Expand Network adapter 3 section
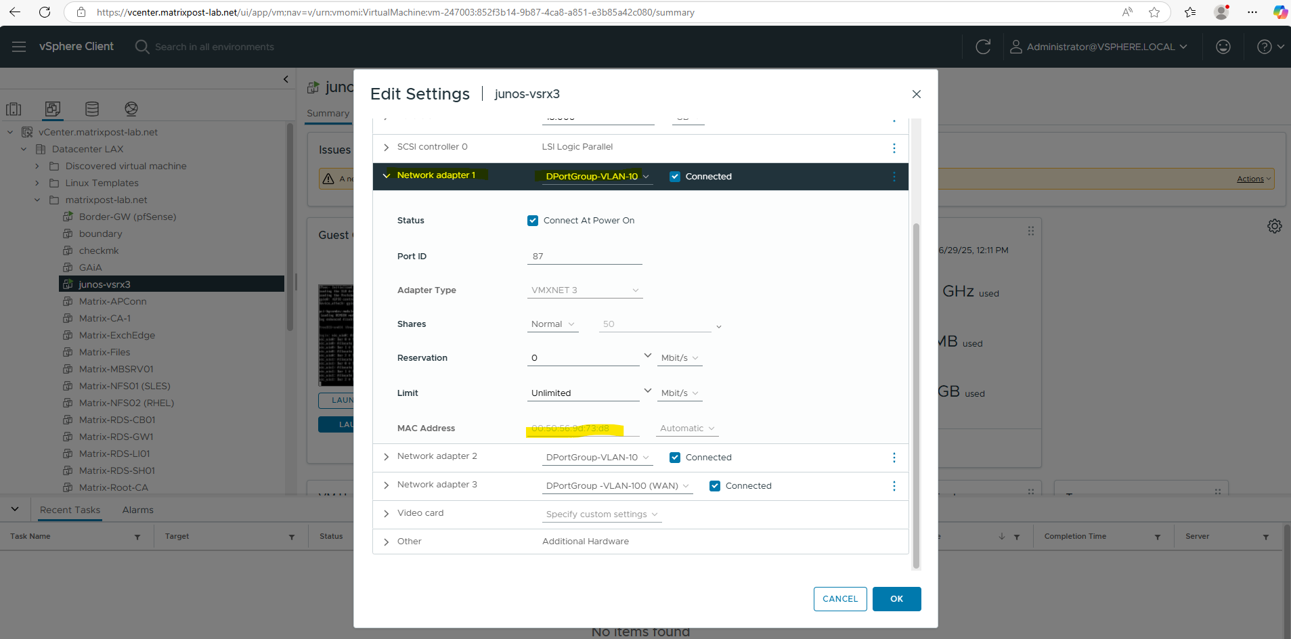The height and width of the screenshot is (639, 1291). [387, 485]
